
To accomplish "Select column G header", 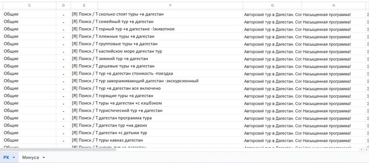I will click(x=272, y=5).
